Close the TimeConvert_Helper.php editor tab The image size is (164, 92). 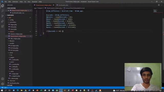tap(54, 5)
